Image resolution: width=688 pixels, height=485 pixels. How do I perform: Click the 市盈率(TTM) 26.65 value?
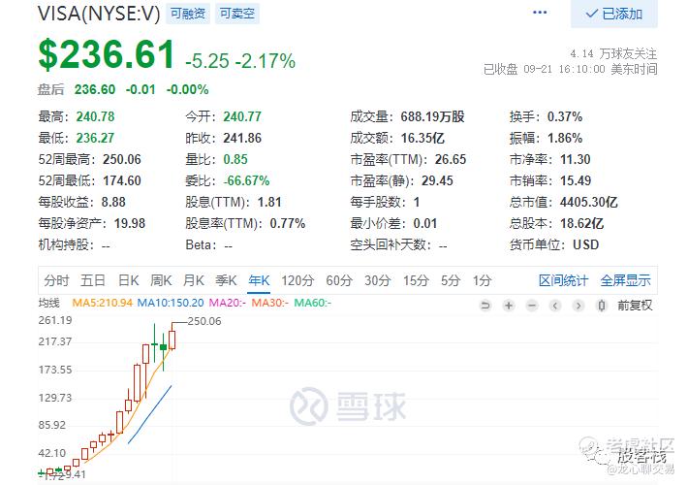451,159
